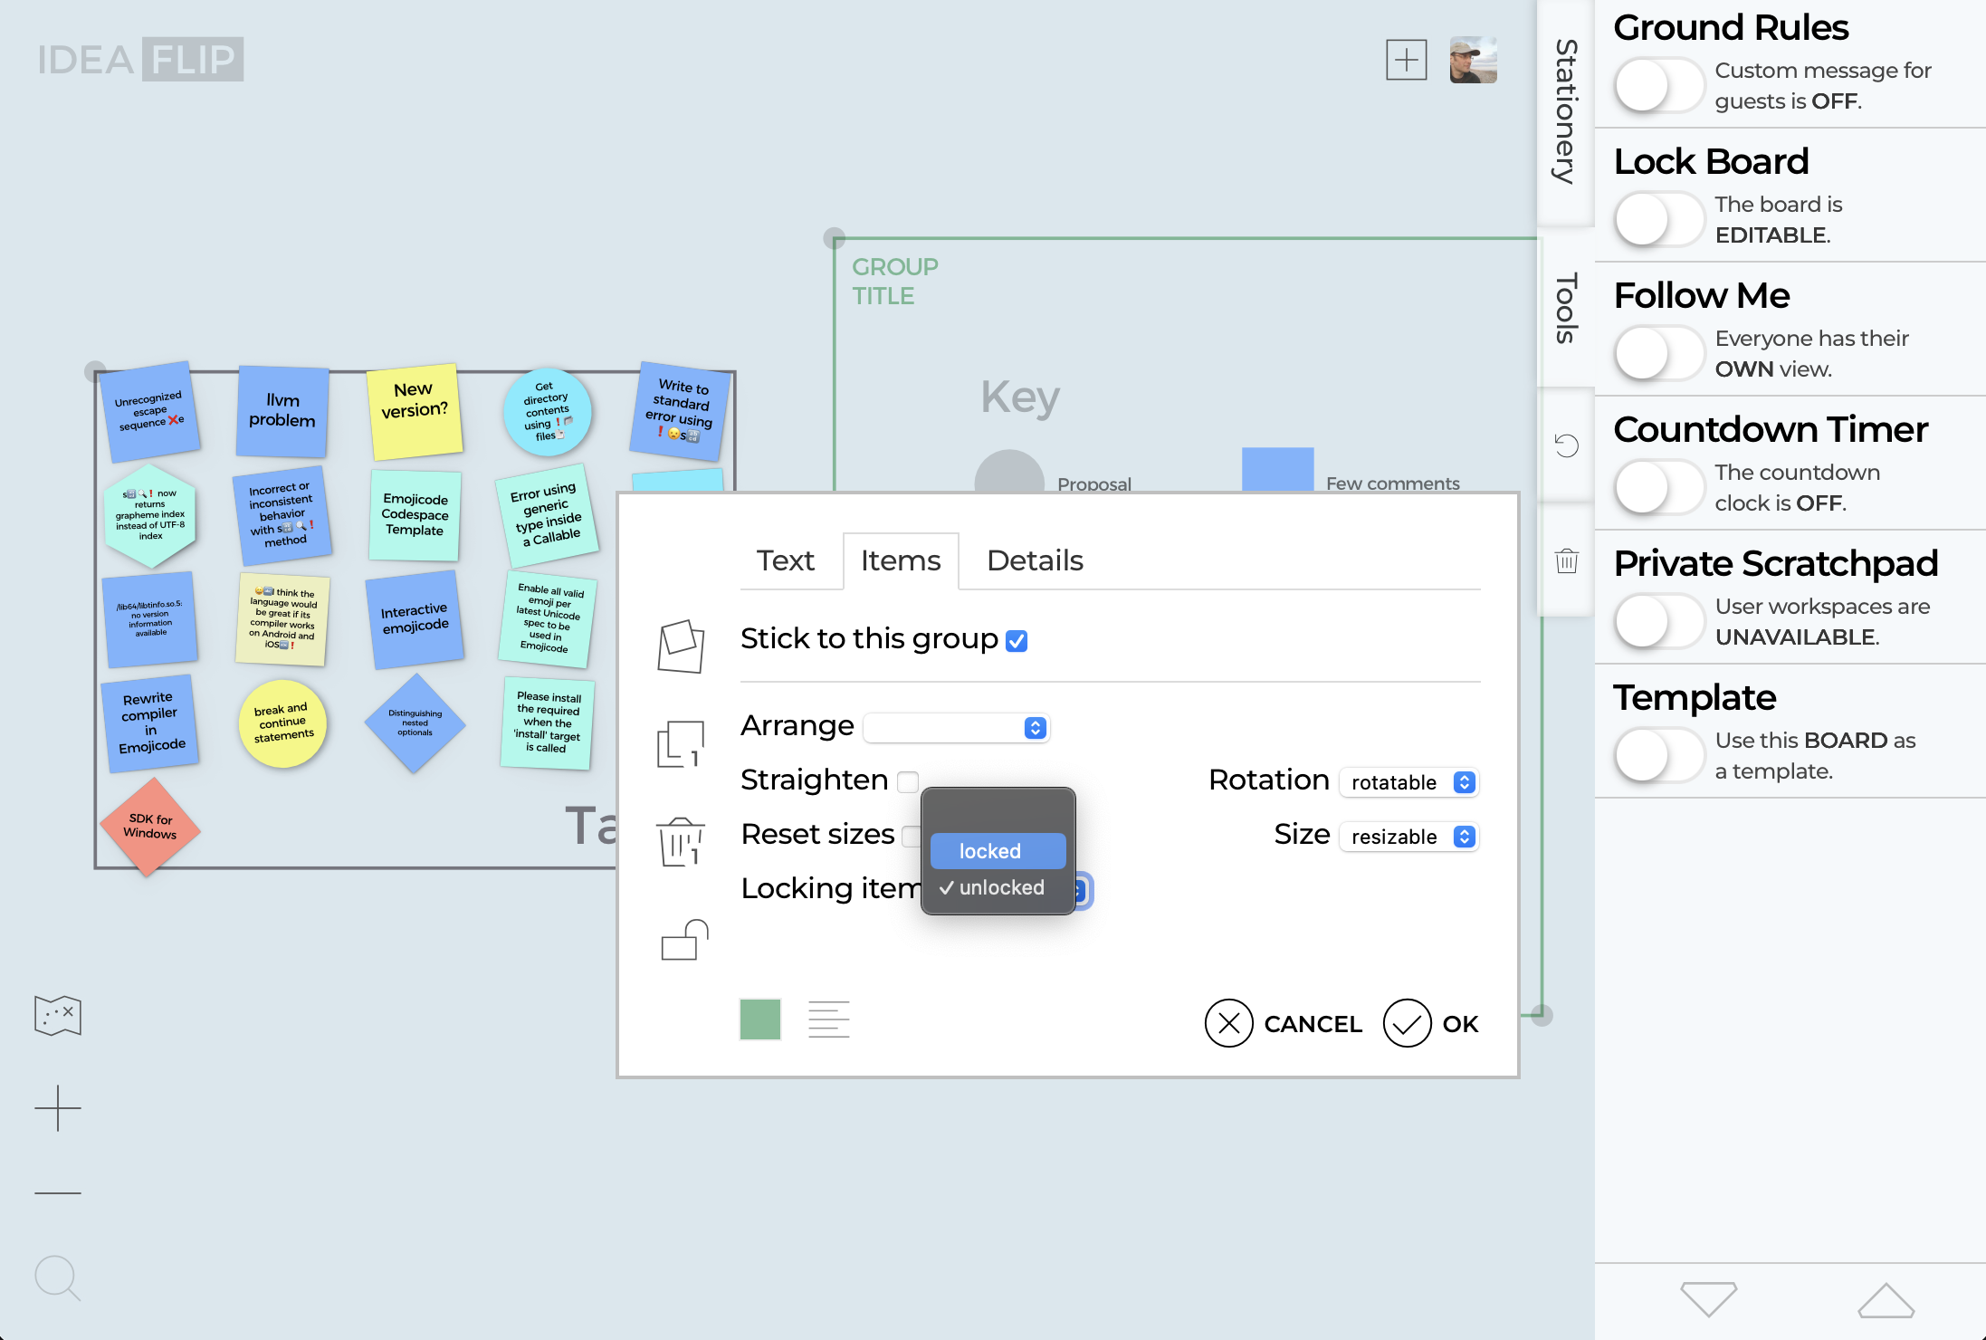Click the user profile avatar
The width and height of the screenshot is (1986, 1340).
1473,60
